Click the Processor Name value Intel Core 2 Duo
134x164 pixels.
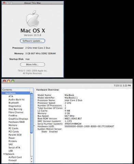click(x=73, y=100)
